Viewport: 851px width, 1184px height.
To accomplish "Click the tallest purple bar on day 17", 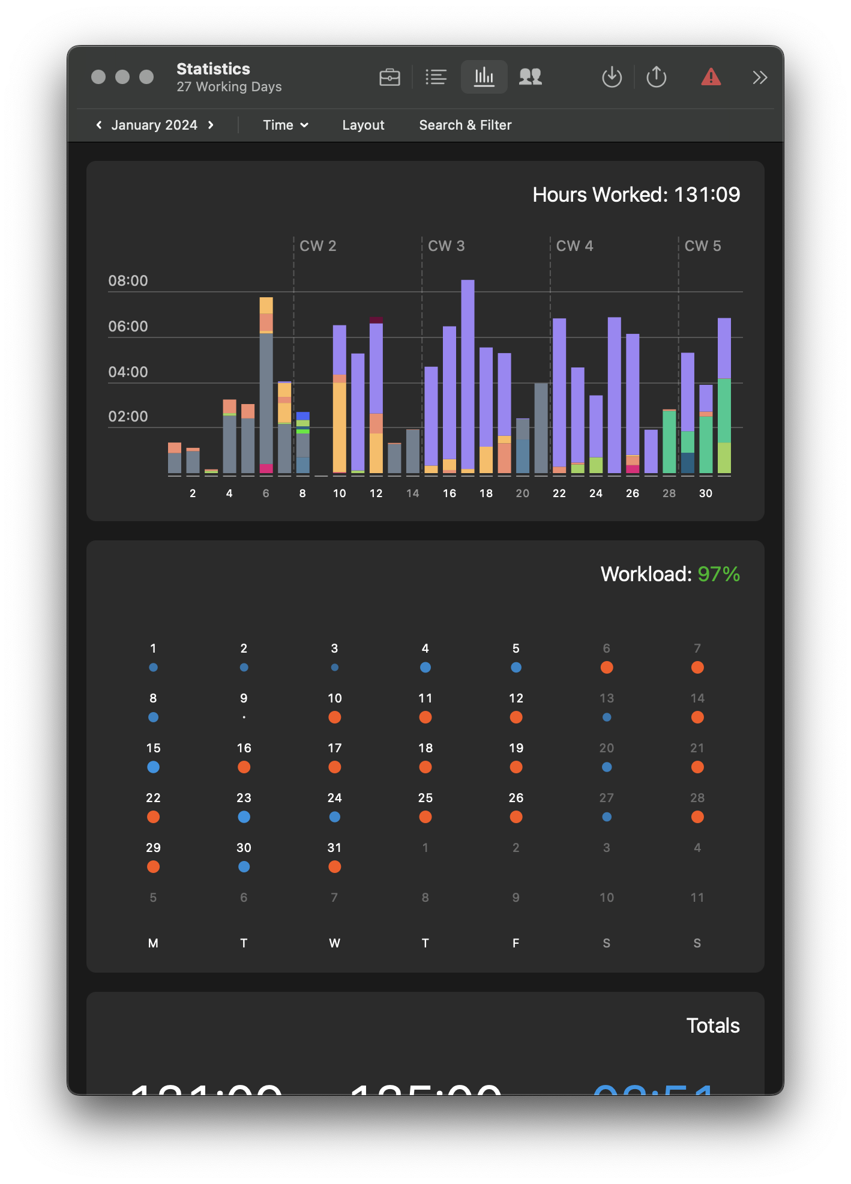I will (x=468, y=372).
